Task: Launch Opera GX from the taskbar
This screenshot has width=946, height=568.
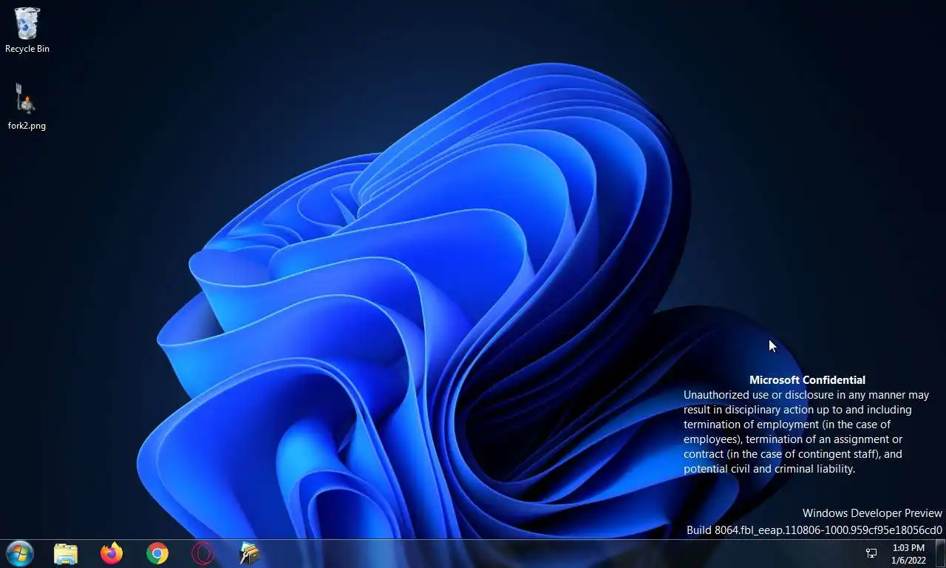Action: 203,553
